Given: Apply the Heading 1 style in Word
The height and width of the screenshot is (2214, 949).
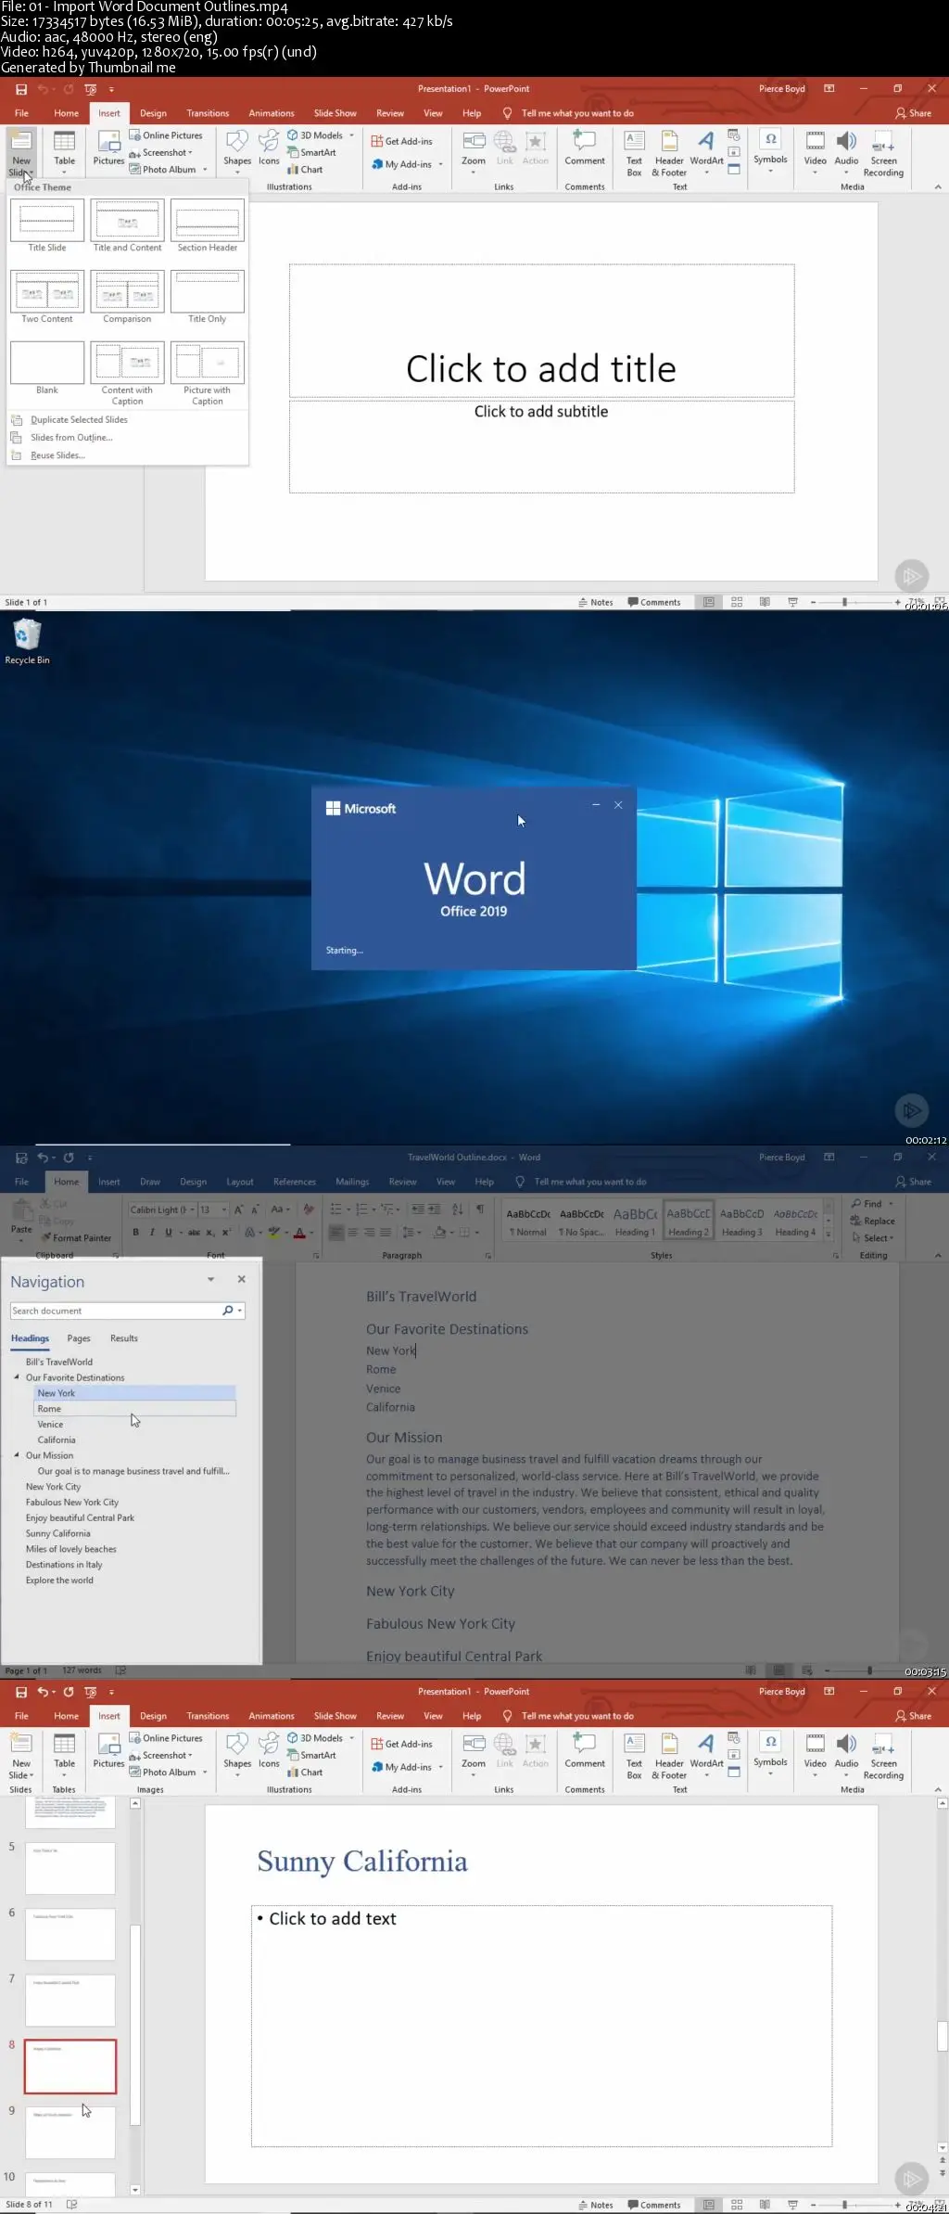Looking at the screenshot, I should pyautogui.click(x=635, y=1221).
